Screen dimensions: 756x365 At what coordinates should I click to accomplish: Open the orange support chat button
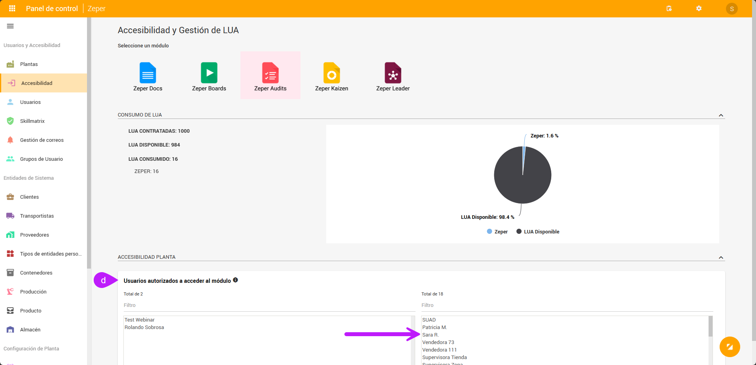click(x=730, y=347)
